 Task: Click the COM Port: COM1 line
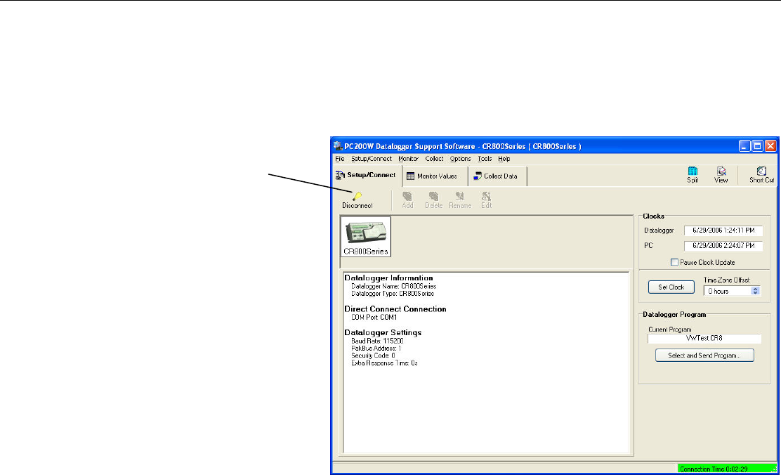(374, 318)
